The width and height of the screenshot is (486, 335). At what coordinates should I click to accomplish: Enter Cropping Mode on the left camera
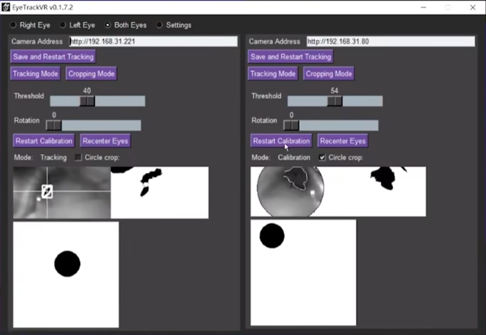click(x=91, y=74)
